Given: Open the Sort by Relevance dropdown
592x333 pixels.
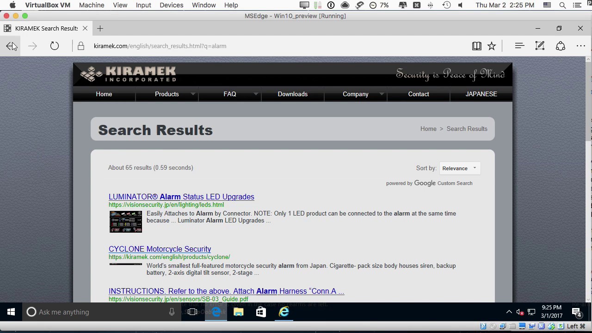Looking at the screenshot, I should tap(460, 168).
